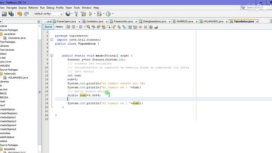Click code line 'int num;'
This screenshot has width=272, height=153.
tap(74, 76)
